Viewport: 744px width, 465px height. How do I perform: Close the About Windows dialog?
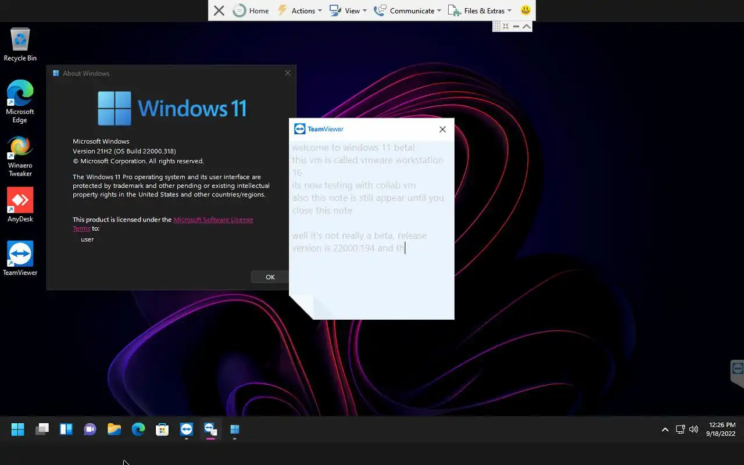[x=287, y=73]
